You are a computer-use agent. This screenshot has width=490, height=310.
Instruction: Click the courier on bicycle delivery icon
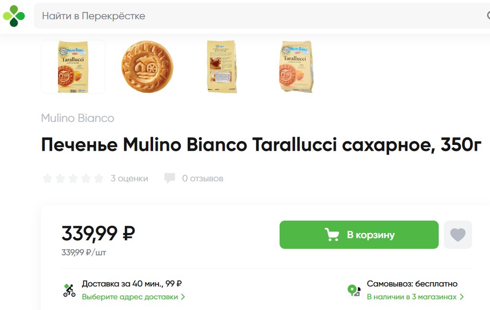point(69,290)
